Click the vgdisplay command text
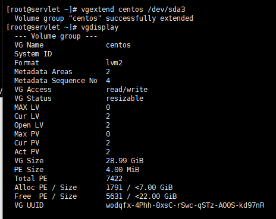Viewport: 276px width, 219px height. click(x=100, y=27)
